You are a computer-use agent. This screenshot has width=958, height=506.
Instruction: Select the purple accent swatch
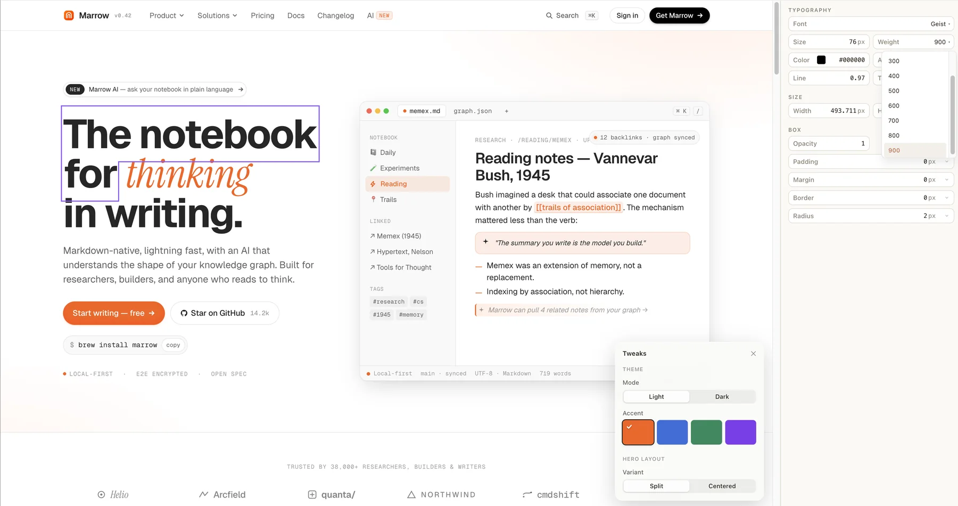[740, 432]
